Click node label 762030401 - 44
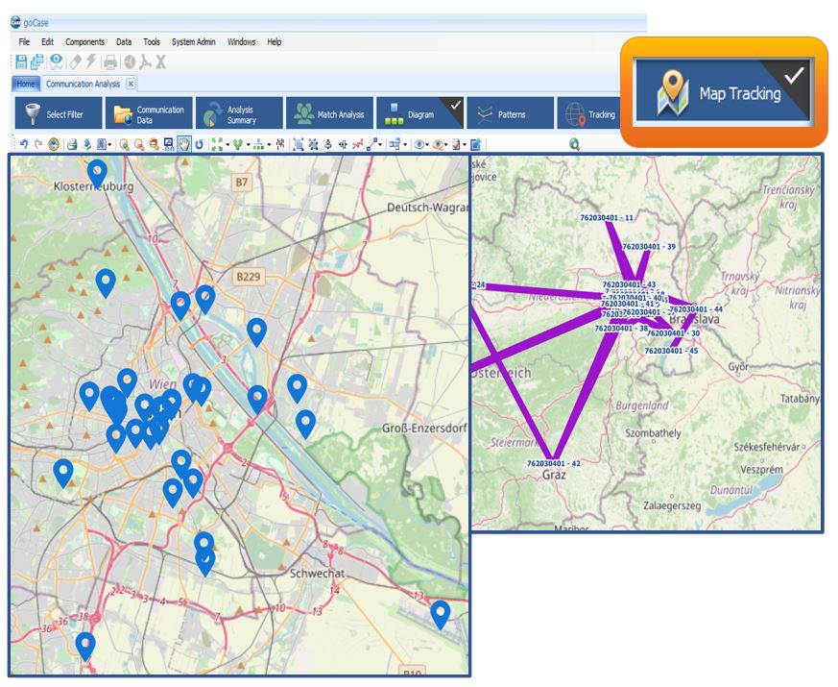Screen dimensions: 838x687 coord(696,309)
